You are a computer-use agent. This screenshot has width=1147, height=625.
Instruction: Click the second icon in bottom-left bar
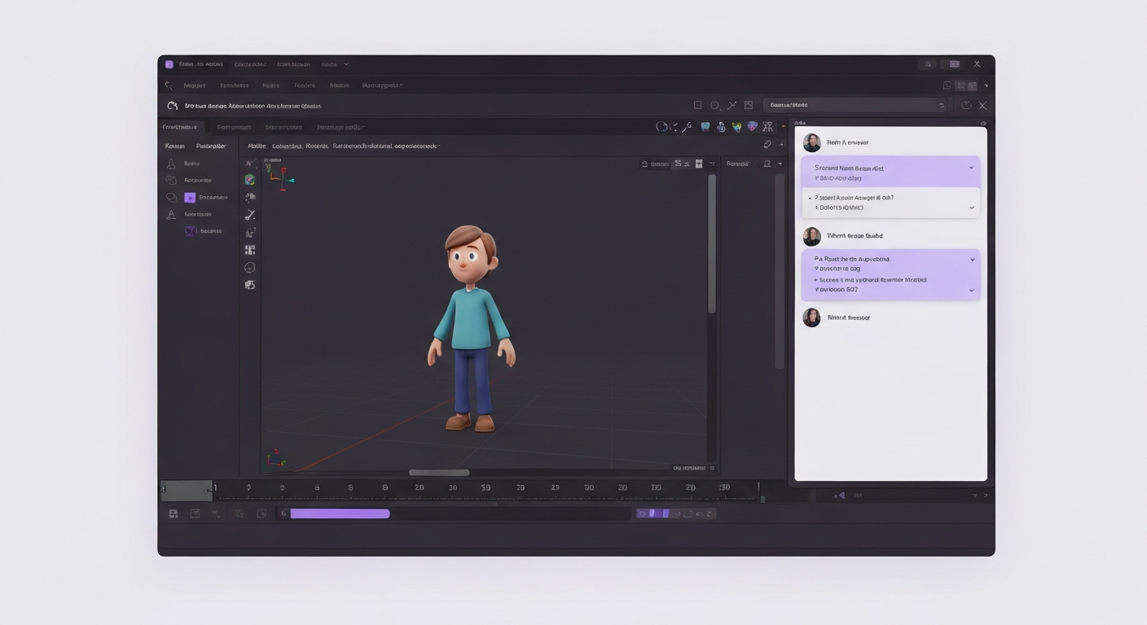coord(195,514)
